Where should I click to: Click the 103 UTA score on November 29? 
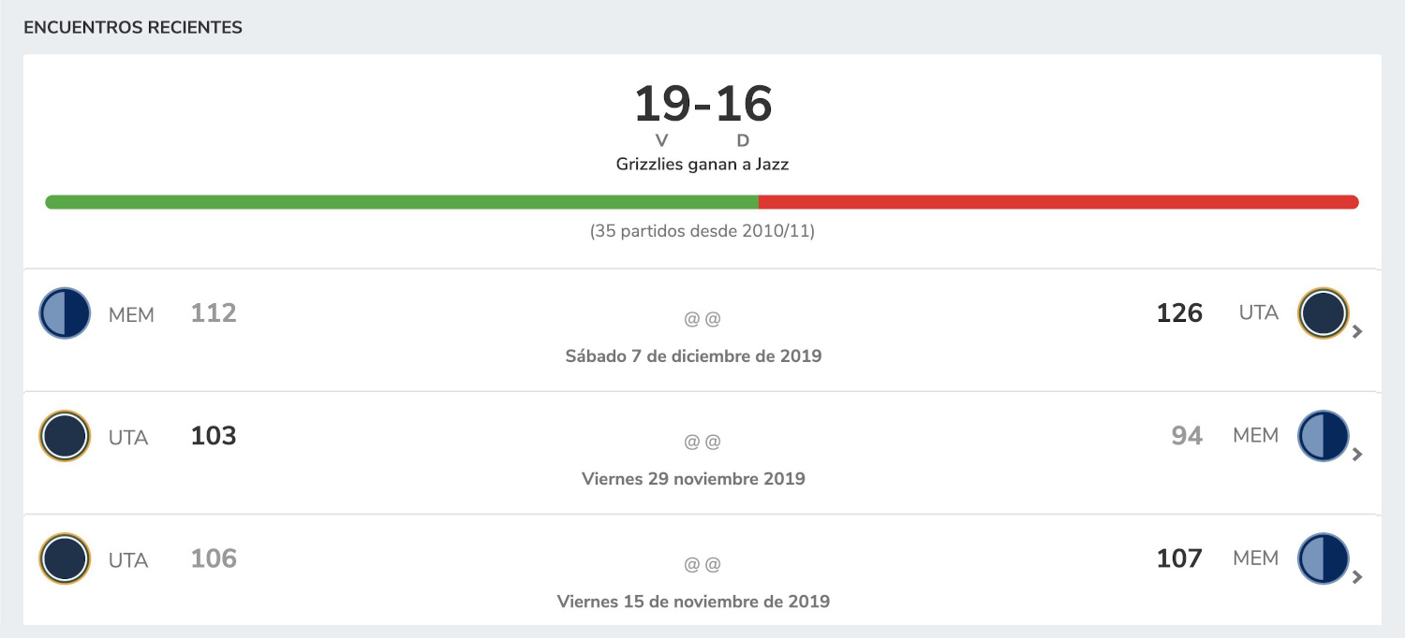point(214,436)
